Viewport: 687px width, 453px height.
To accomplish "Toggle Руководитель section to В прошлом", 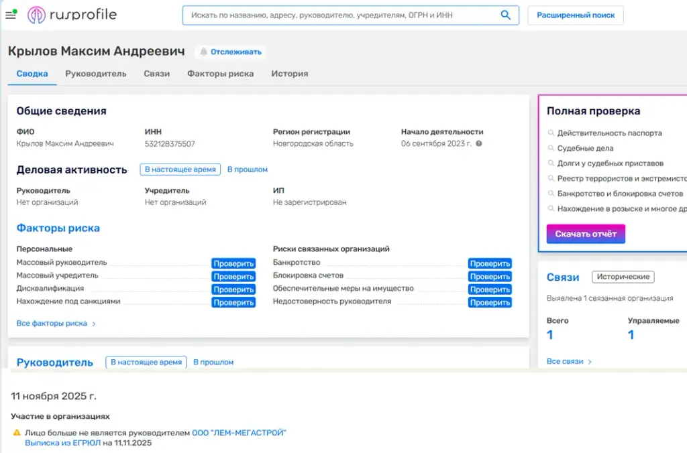I will (213, 363).
